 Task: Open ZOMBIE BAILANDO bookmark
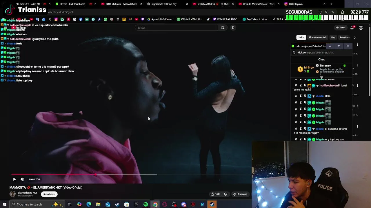pos(226,19)
